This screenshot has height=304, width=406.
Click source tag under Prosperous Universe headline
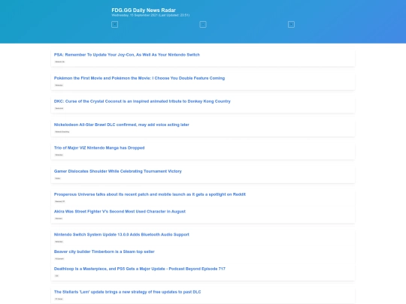pos(60,201)
